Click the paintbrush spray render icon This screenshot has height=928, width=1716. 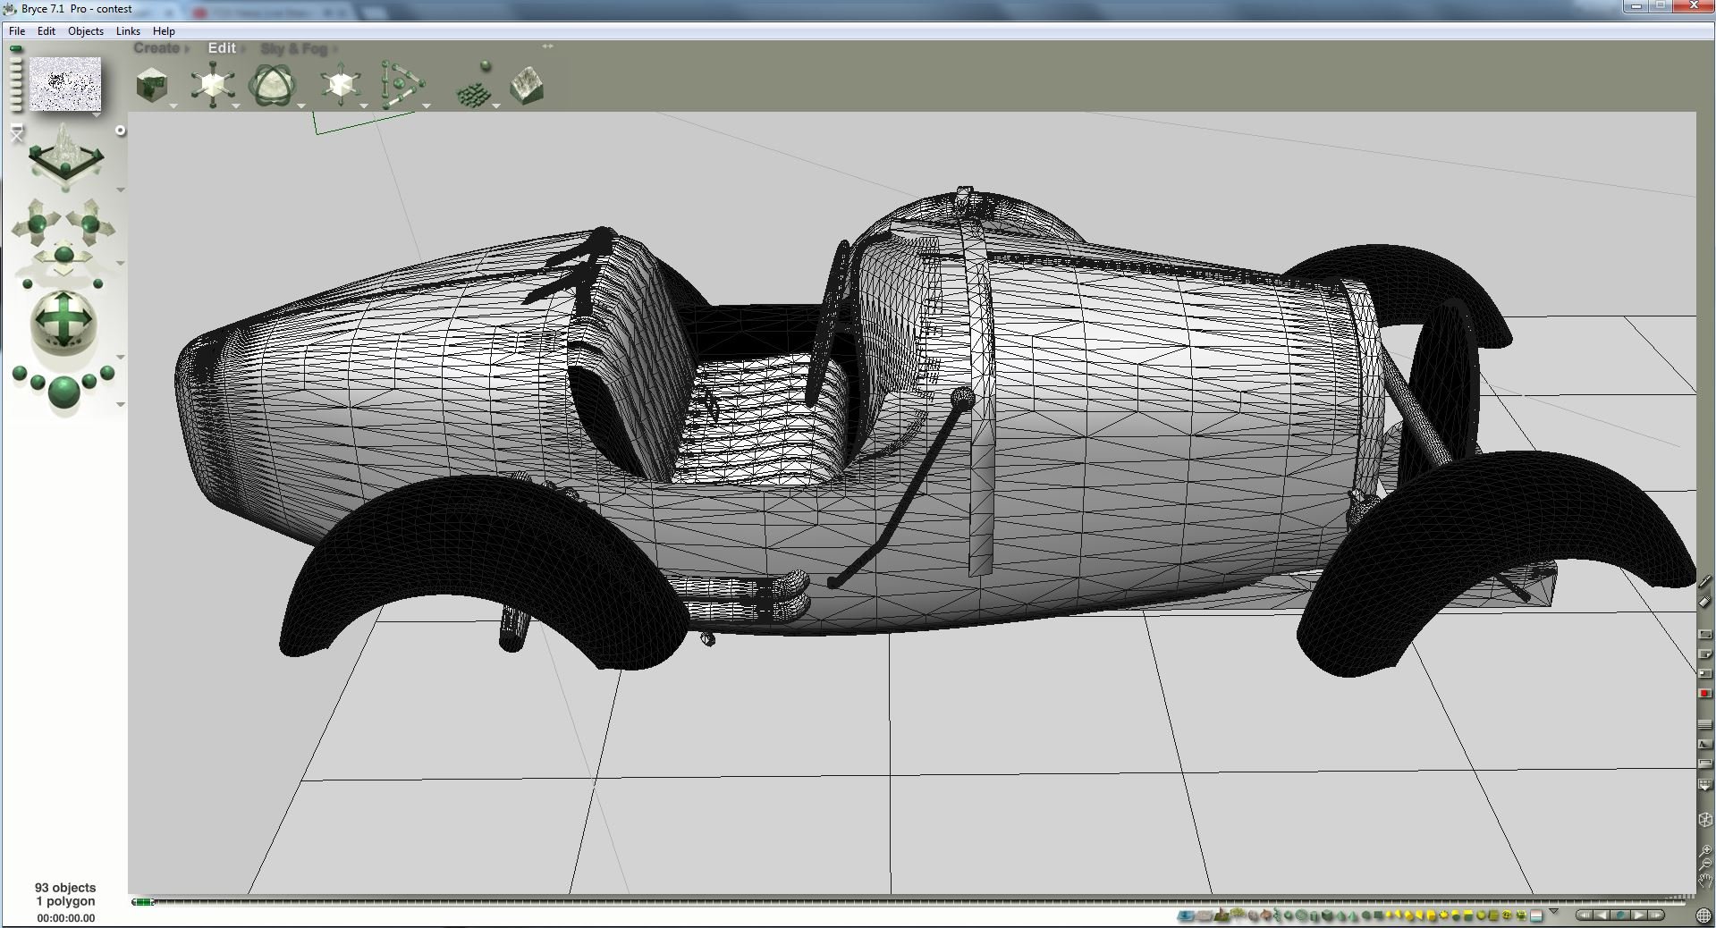tap(1705, 582)
